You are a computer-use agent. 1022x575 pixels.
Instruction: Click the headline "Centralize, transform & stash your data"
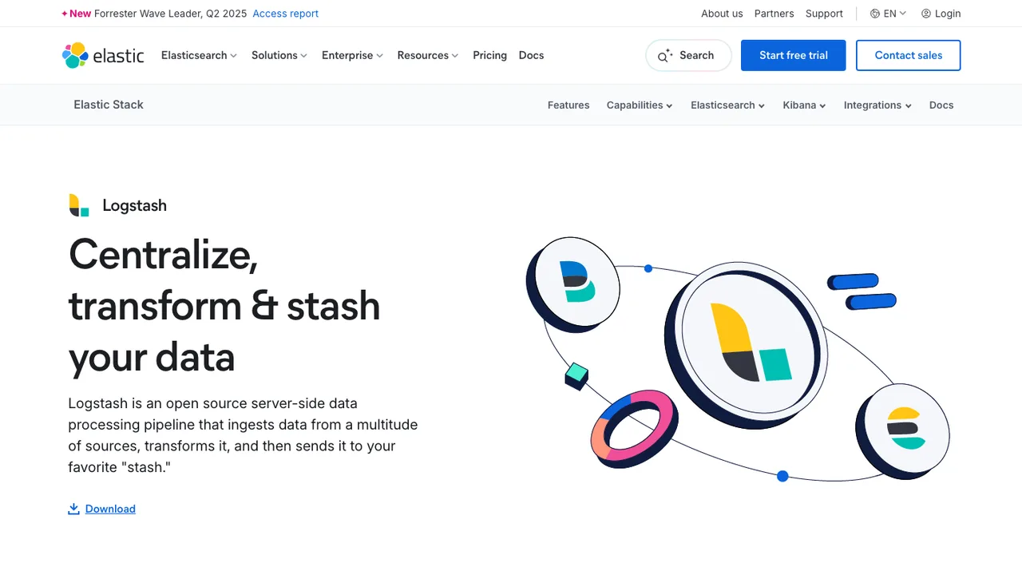(224, 305)
